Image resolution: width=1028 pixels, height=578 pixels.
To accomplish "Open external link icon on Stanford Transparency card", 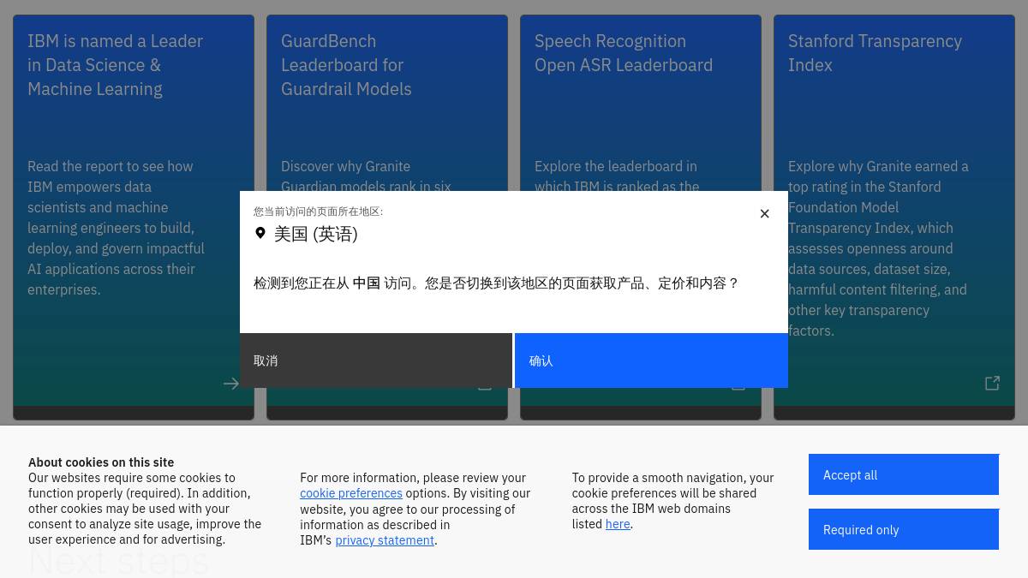I will coord(992,384).
